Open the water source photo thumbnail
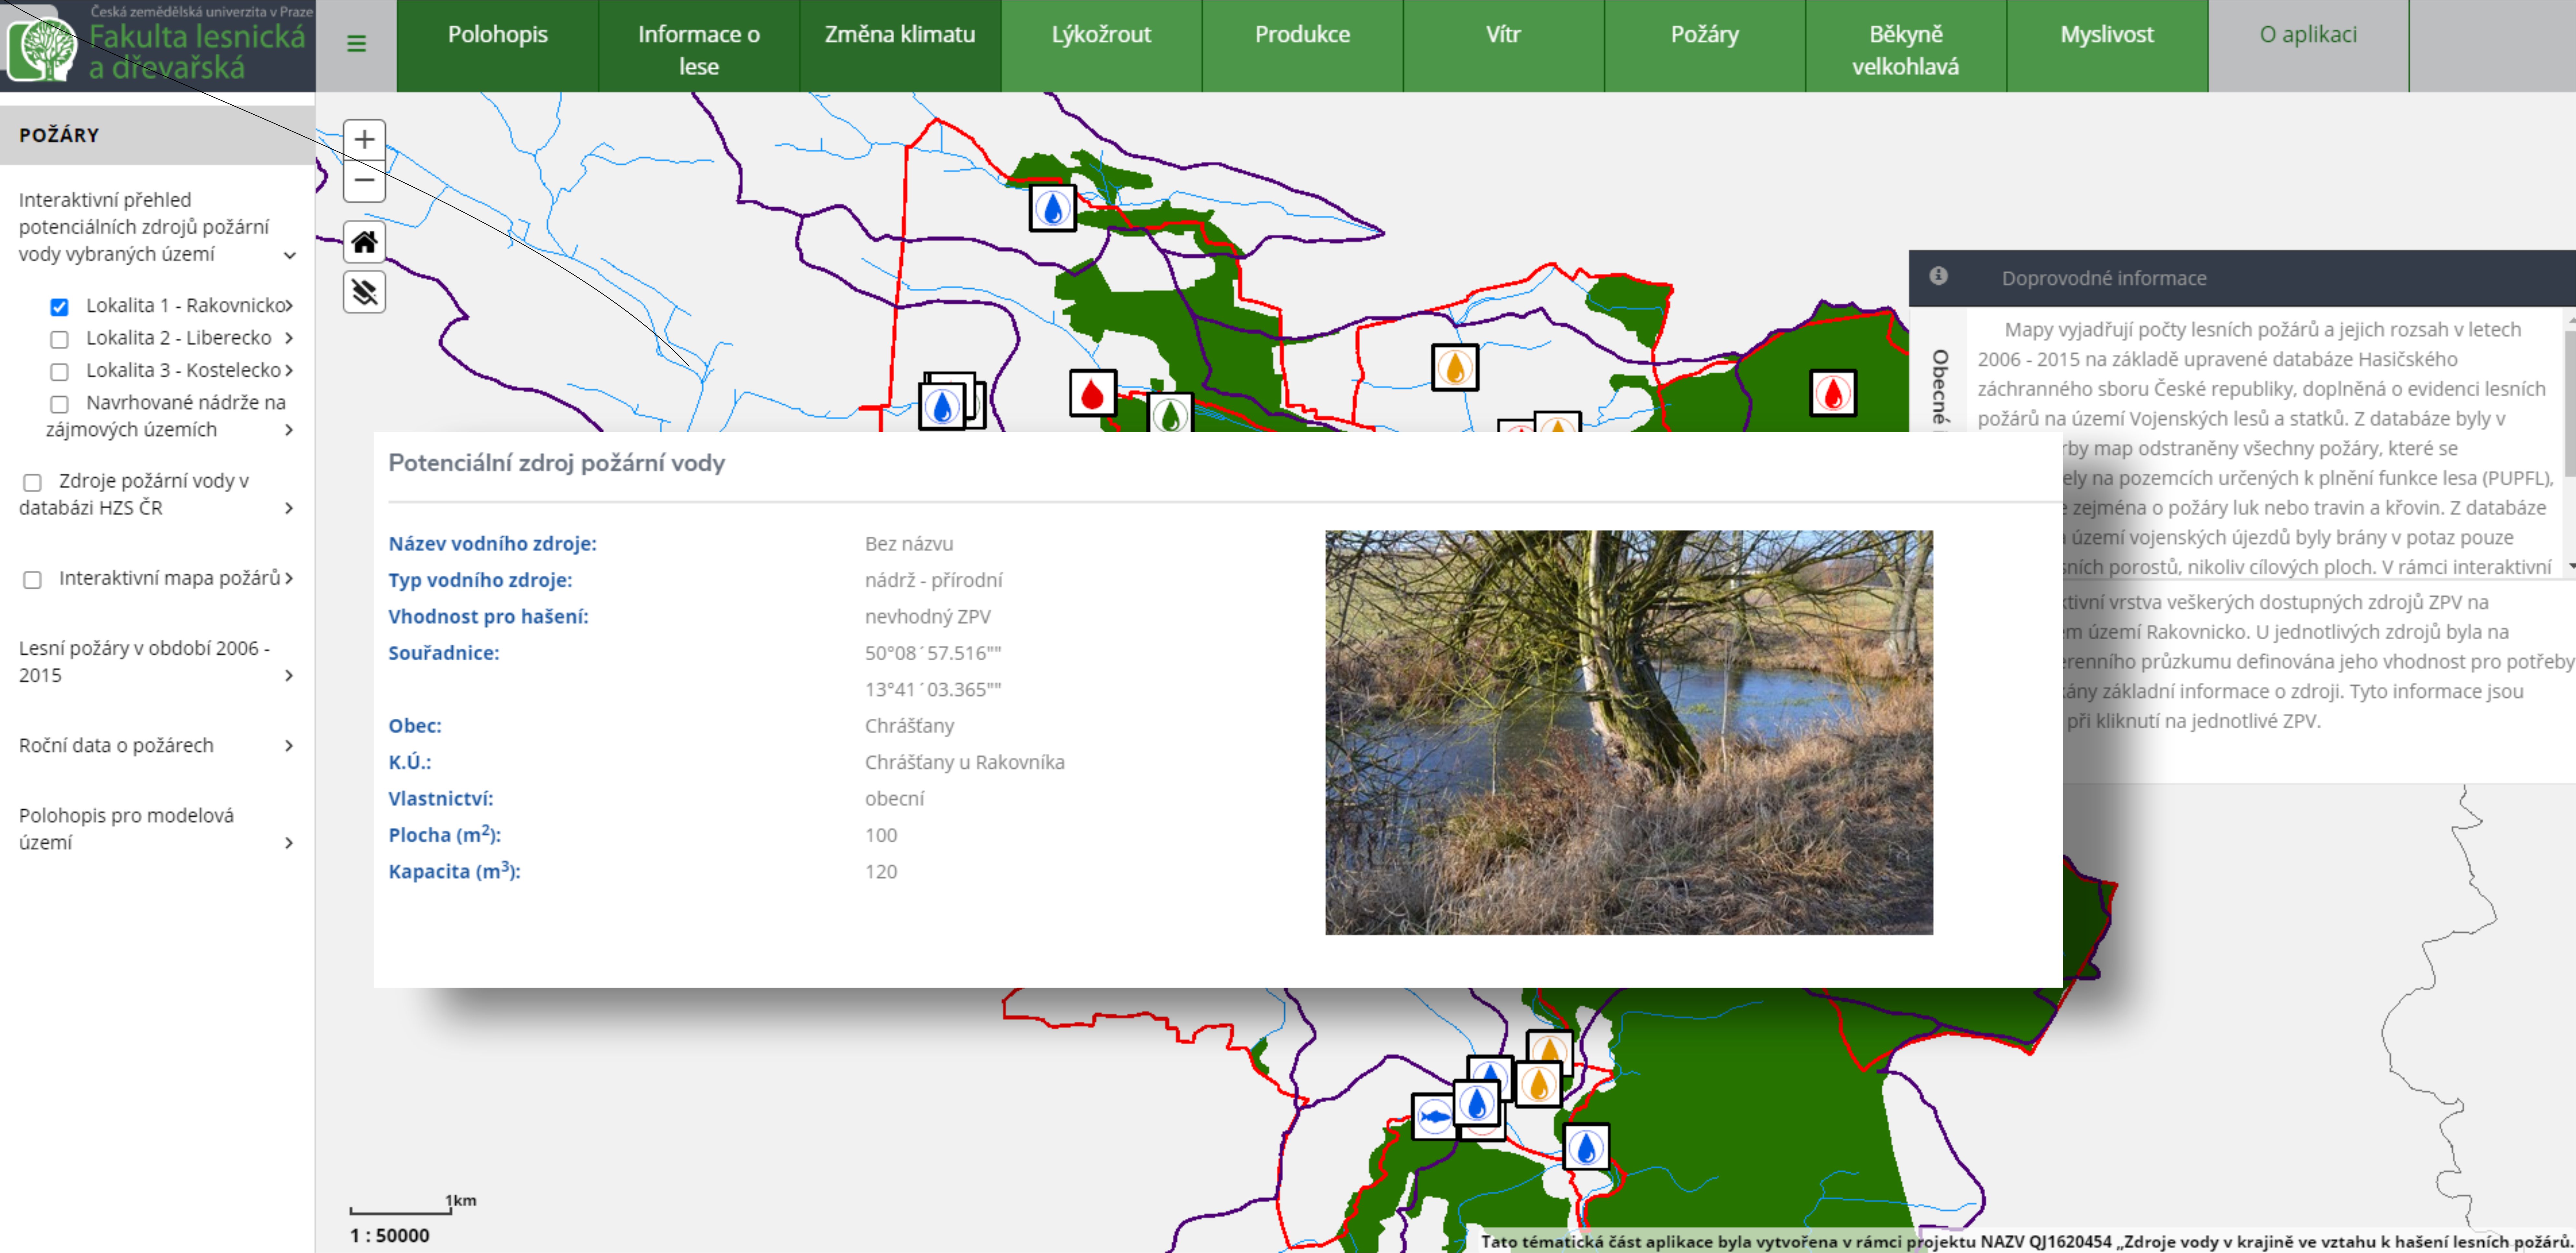Image resolution: width=2576 pixels, height=1253 pixels. (1629, 733)
